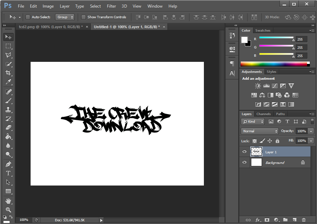The image size is (317, 224).
Task: Click the Background layer thumbnail
Action: (x=256, y=163)
